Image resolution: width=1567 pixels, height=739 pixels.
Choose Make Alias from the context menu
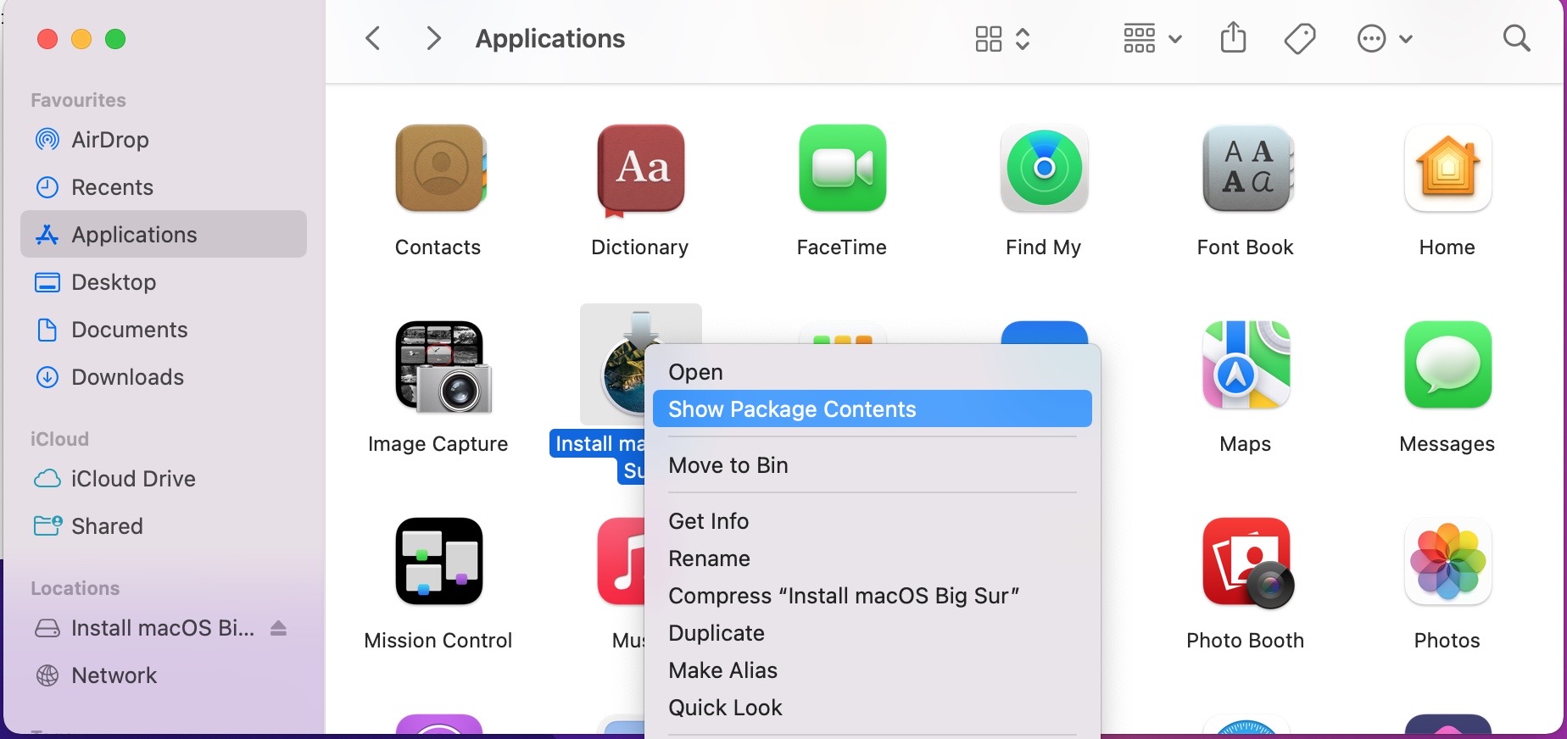873,670
